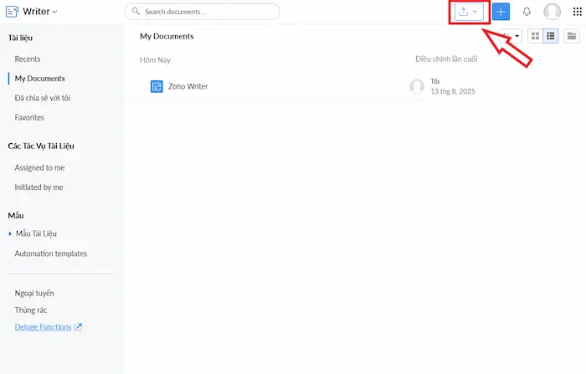This screenshot has height=374, width=586.
Task: Go to Favorites in sidebar
Action: (29, 117)
